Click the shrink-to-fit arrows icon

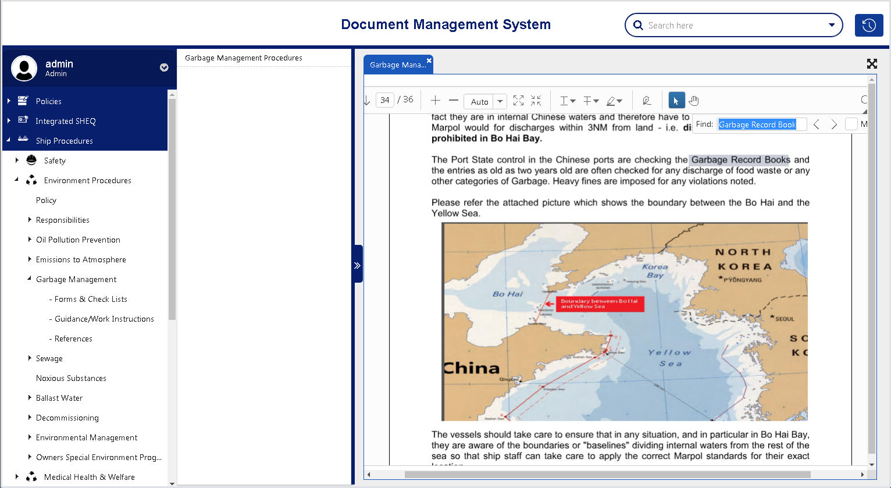click(536, 100)
